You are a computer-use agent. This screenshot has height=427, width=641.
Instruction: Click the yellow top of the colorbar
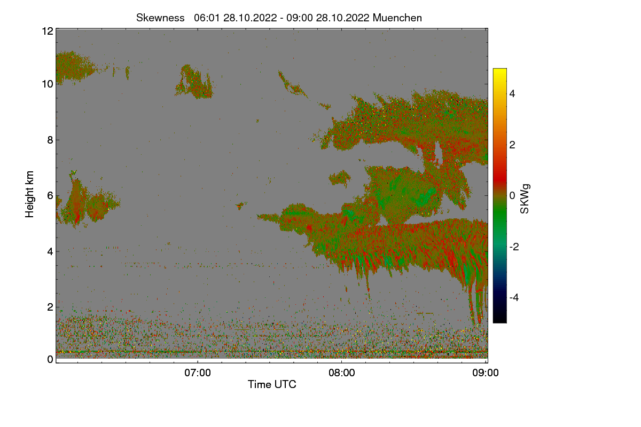tap(499, 73)
